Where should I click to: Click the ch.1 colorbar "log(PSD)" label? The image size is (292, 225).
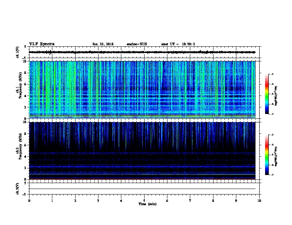pyautogui.click(x=276, y=96)
